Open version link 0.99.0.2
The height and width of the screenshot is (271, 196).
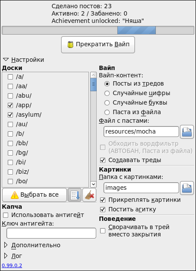[12, 265]
